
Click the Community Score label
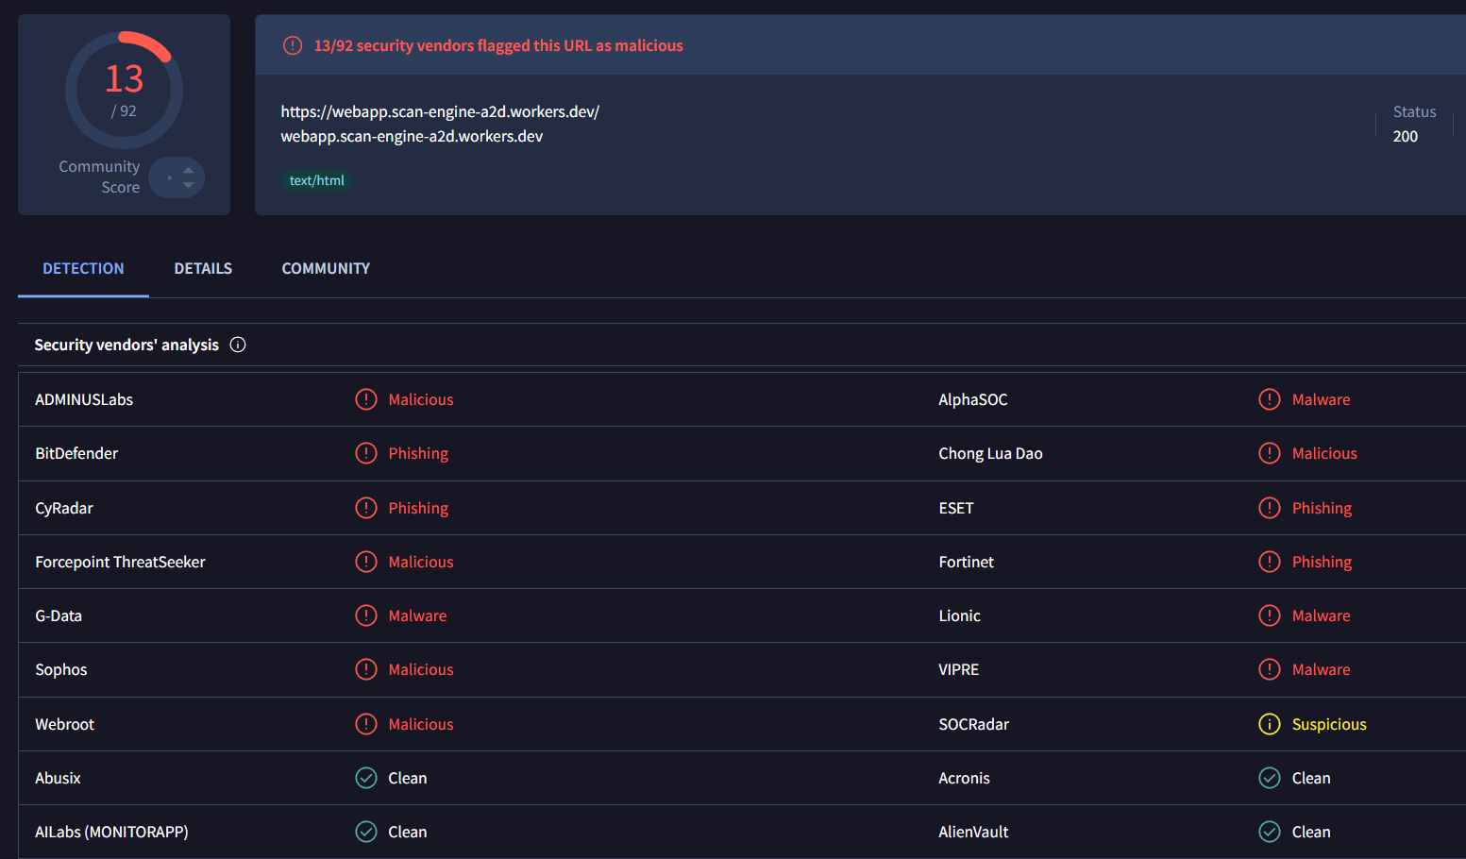point(99,177)
